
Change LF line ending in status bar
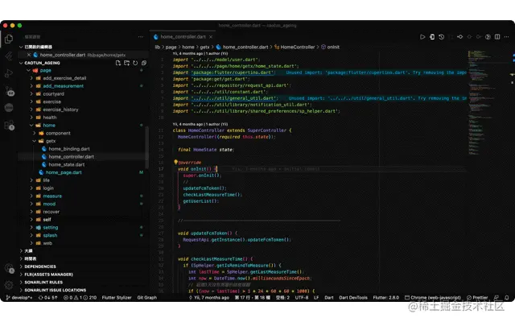(316, 297)
